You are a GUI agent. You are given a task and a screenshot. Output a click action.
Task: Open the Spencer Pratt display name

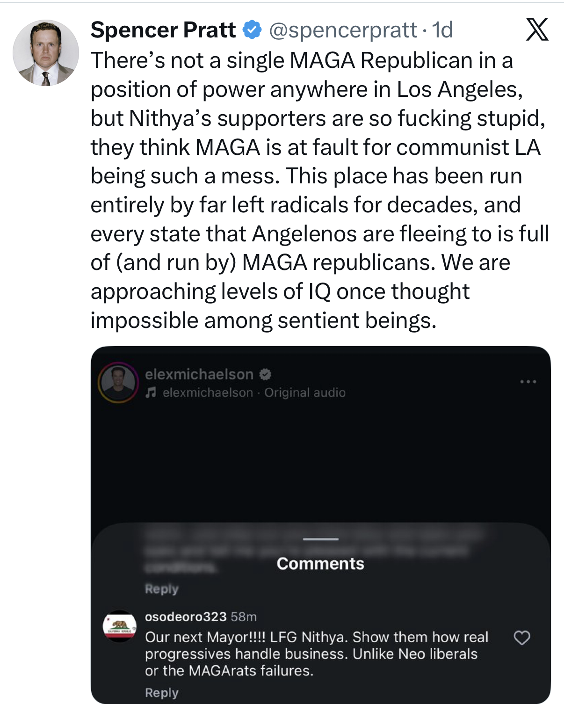(163, 30)
